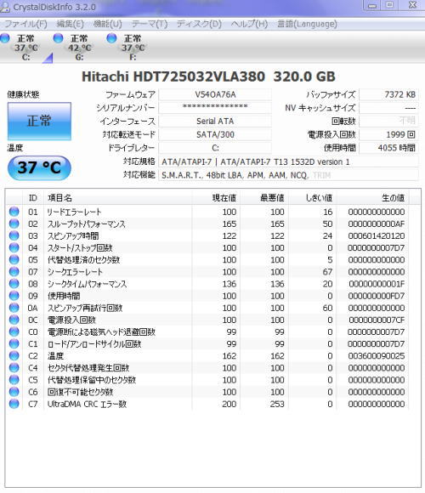Screen dimensions: 425x493
Task: Open the 言語(Language) menu
Action: pos(307,24)
